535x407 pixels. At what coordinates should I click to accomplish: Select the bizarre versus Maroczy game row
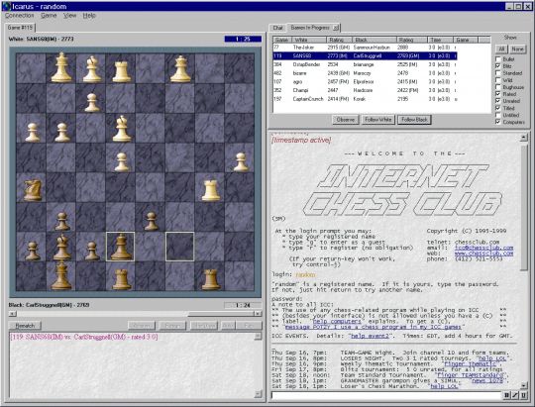365,73
